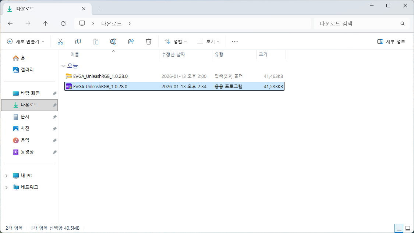Close the 다운로드 tab
Viewport: 414px width, 233px height.
click(x=84, y=9)
